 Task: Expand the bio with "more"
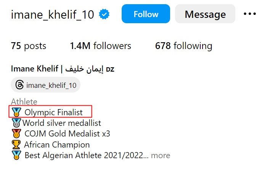(160, 155)
